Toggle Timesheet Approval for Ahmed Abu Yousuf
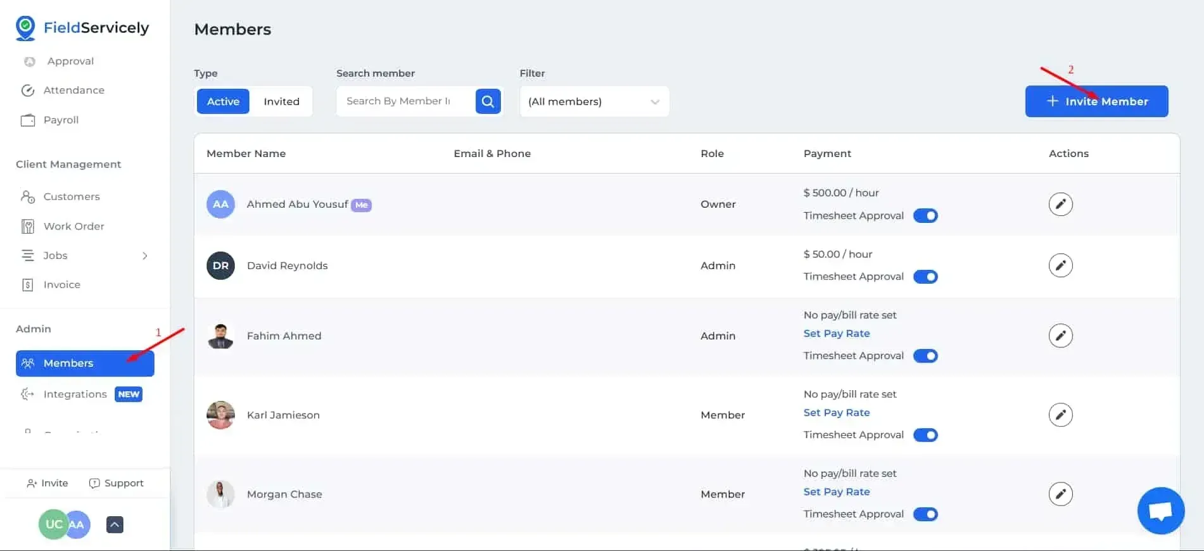Screen dimensions: 1204x551 click(x=925, y=216)
